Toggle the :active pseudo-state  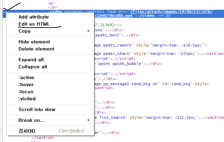[26, 78]
